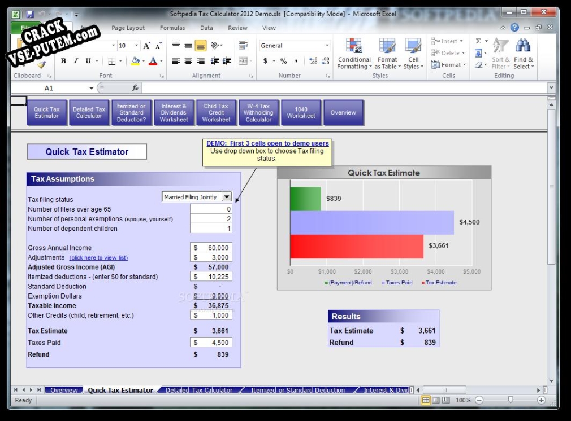
Task: Open the Number Format General dropdown
Action: click(x=327, y=46)
